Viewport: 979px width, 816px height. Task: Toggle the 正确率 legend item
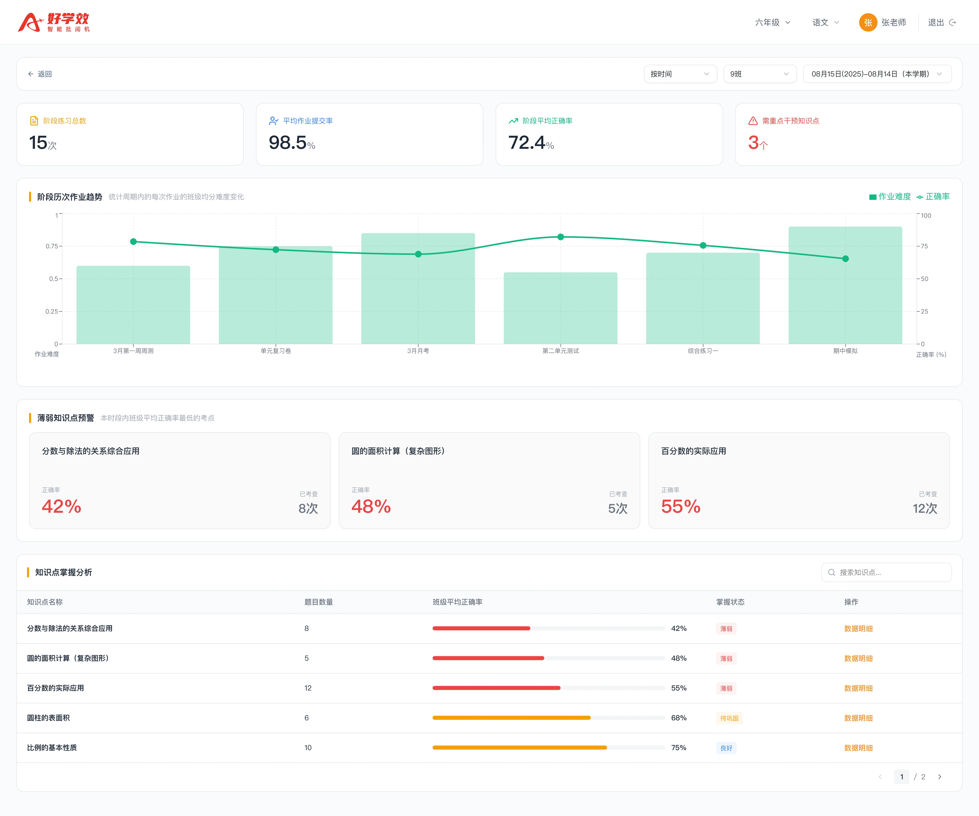(x=933, y=197)
